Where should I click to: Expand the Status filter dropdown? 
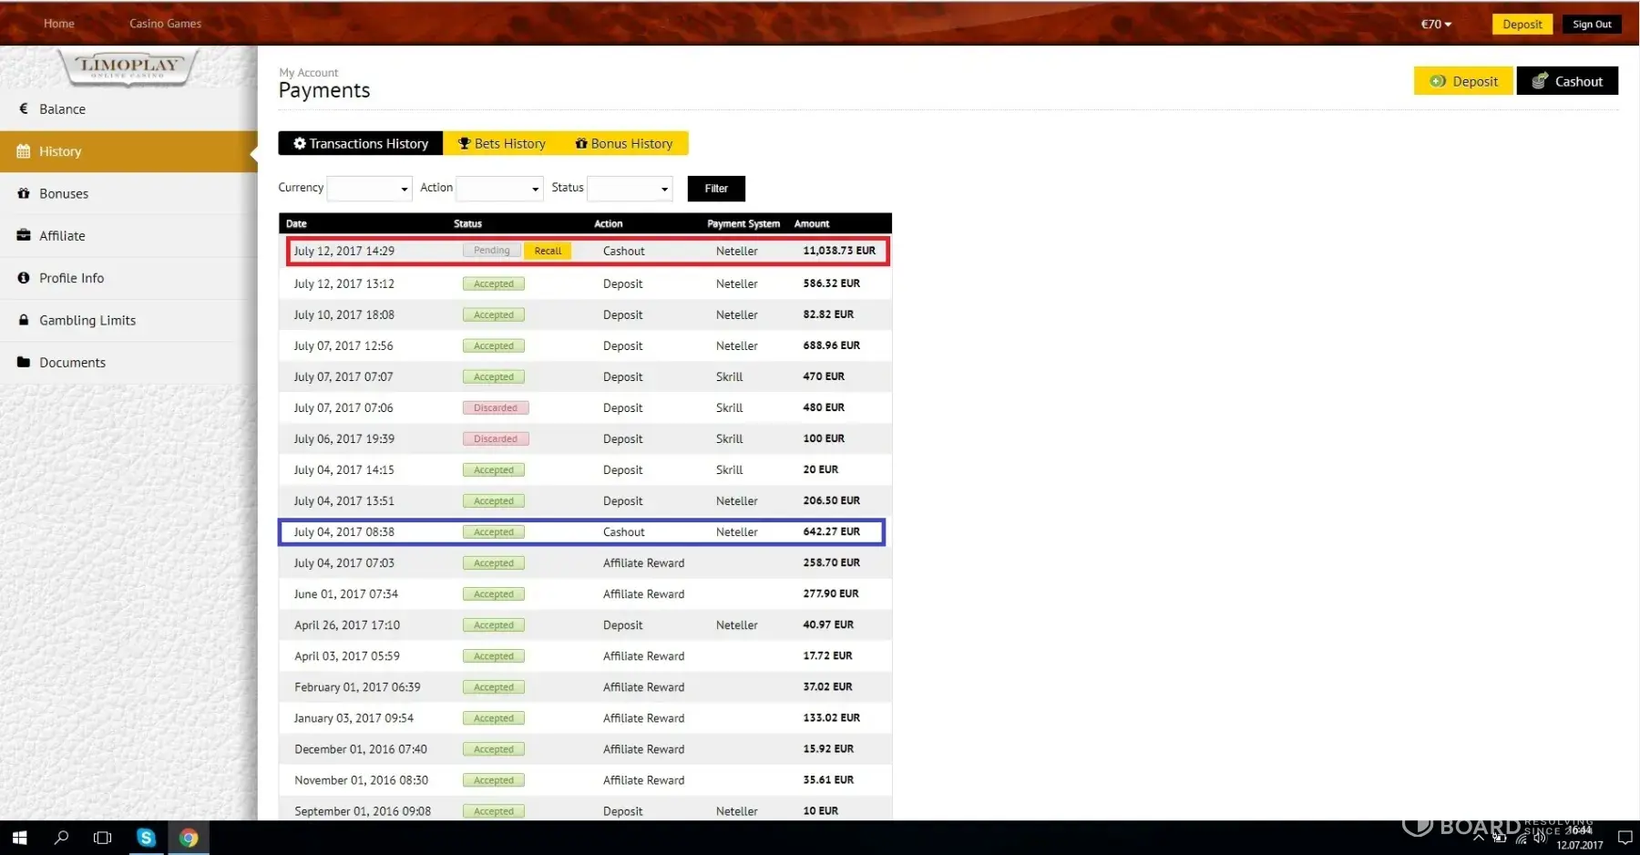point(630,189)
